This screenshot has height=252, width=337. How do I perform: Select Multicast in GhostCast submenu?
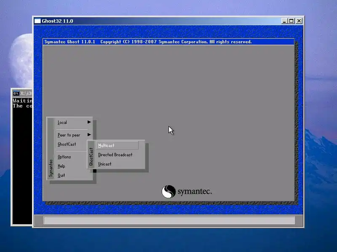[x=117, y=145]
